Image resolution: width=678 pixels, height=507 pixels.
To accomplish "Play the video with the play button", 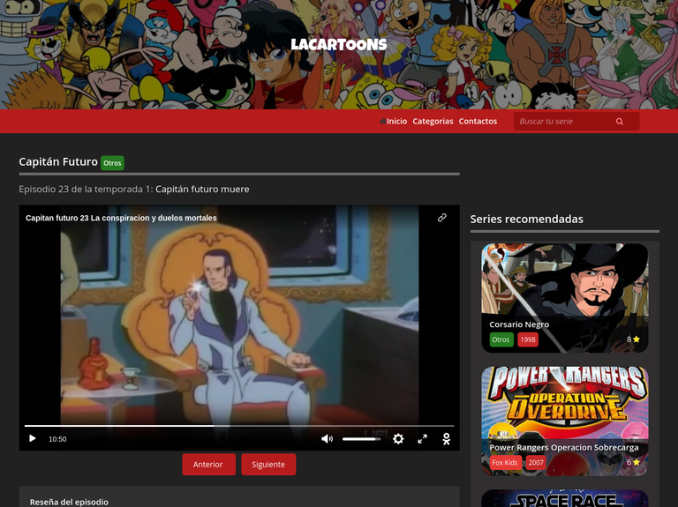I will point(33,439).
